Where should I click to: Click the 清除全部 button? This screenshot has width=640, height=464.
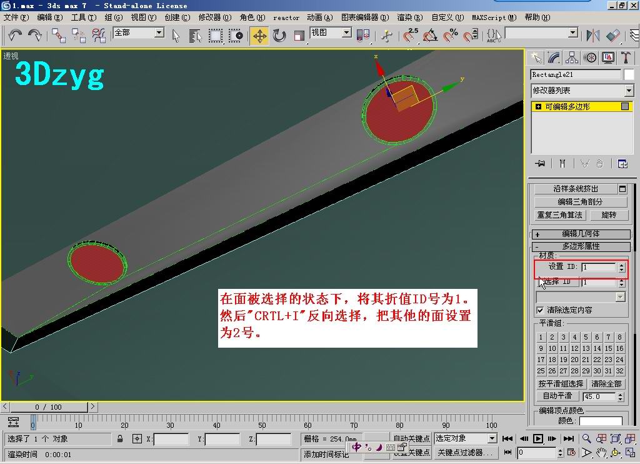pyautogui.click(x=606, y=384)
